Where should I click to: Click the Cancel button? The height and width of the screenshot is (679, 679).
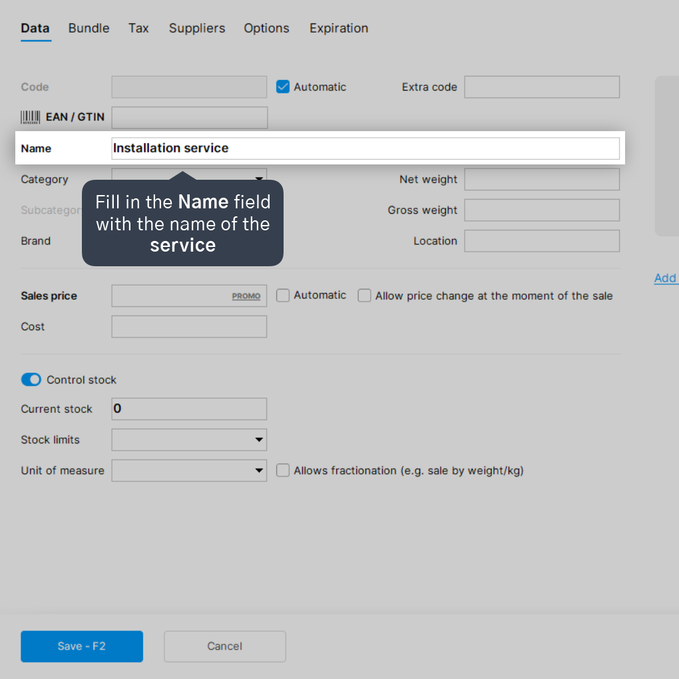[x=225, y=646]
